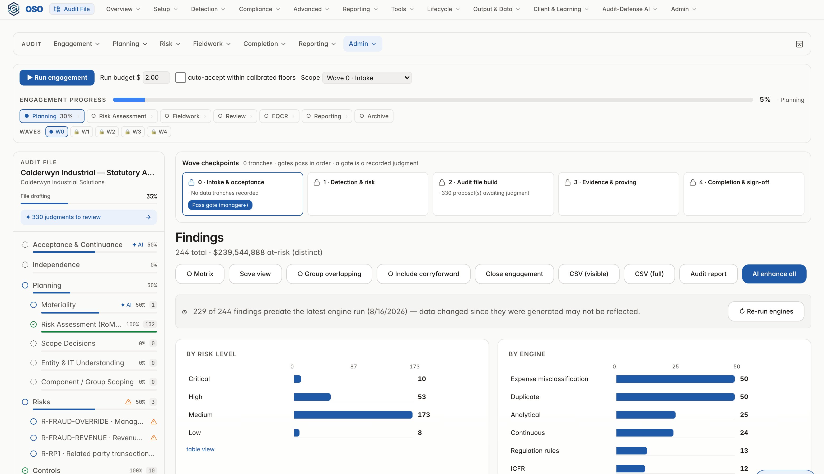Select the locked W4 wave chip
This screenshot has width=824, height=474.
159,131
